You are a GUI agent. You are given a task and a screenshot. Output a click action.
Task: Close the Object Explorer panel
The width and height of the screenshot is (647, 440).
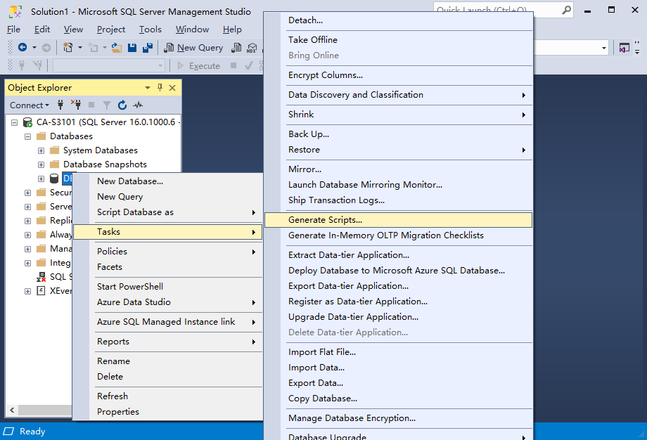(x=172, y=88)
